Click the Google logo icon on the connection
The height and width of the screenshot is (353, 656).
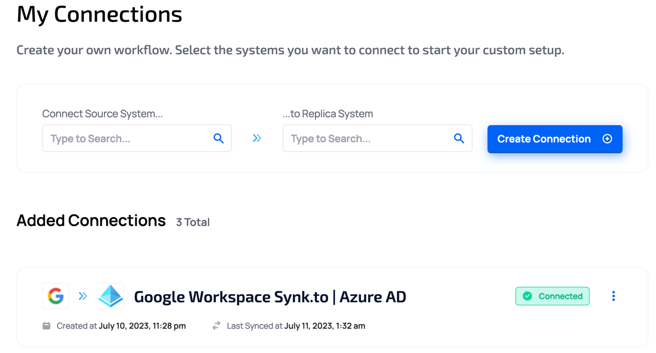tap(56, 296)
